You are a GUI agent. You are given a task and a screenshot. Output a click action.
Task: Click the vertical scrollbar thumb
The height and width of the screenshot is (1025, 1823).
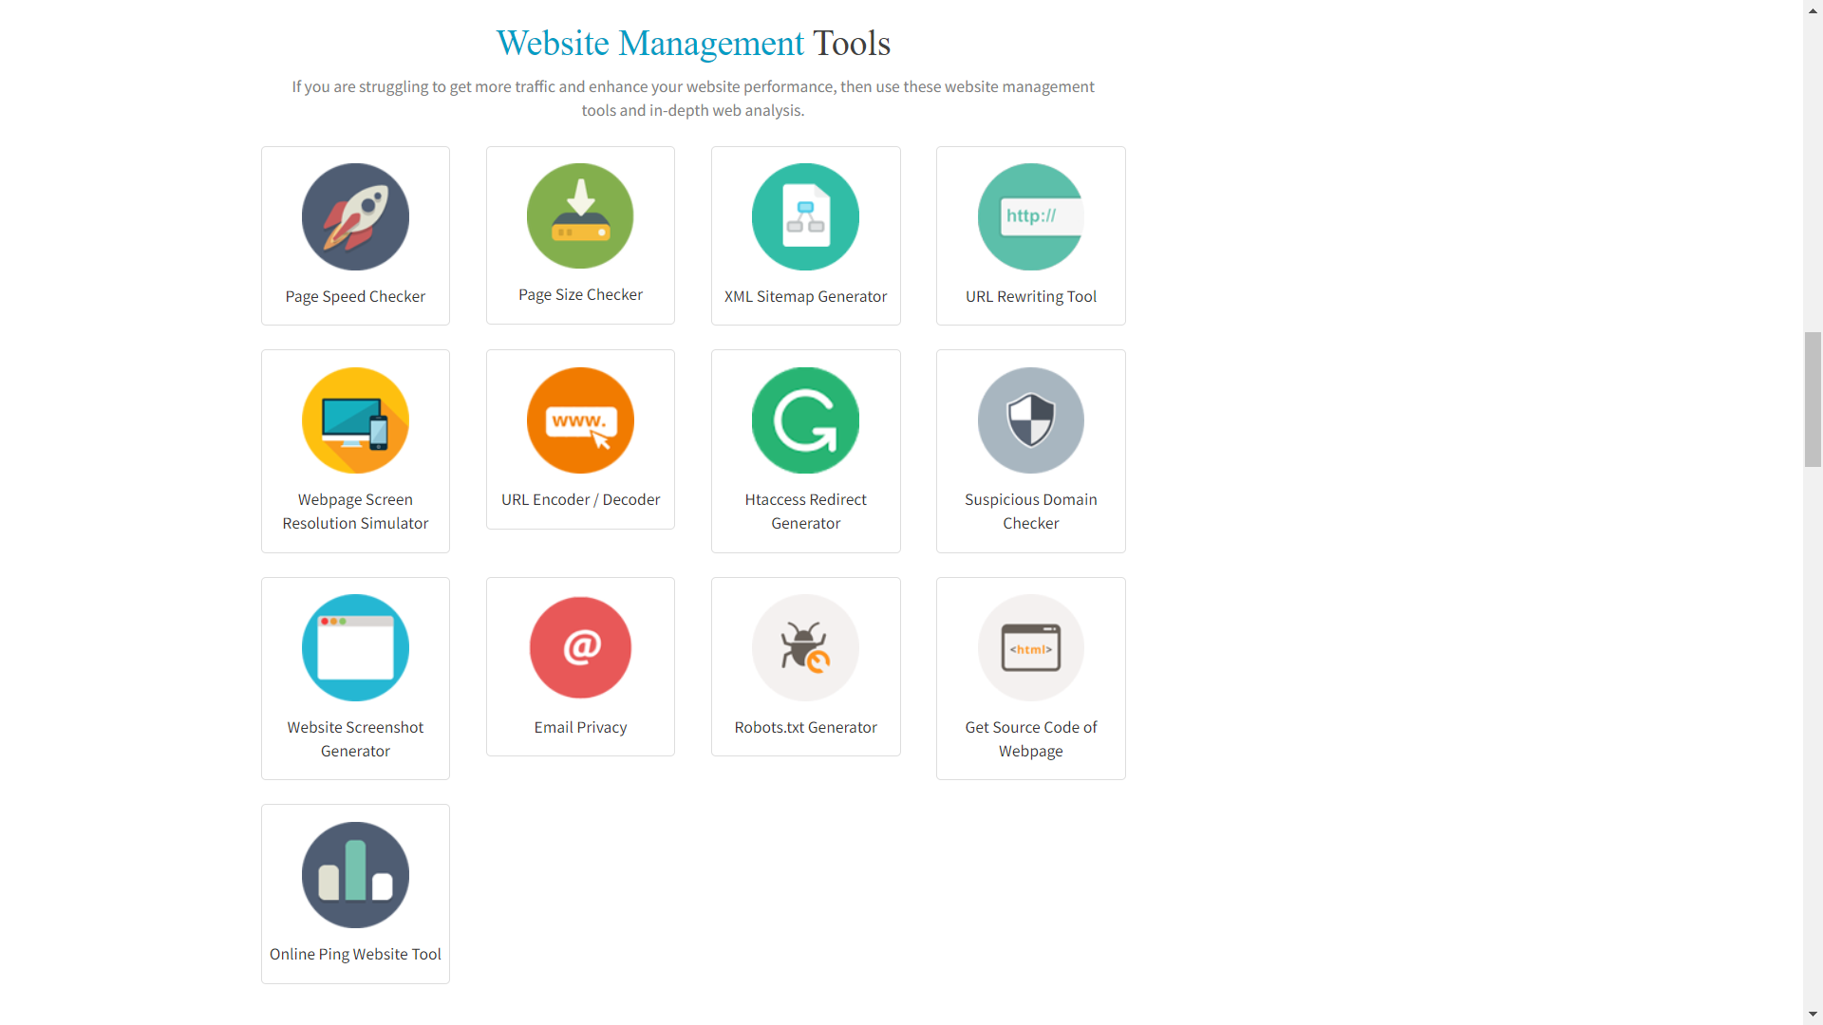click(x=1813, y=399)
